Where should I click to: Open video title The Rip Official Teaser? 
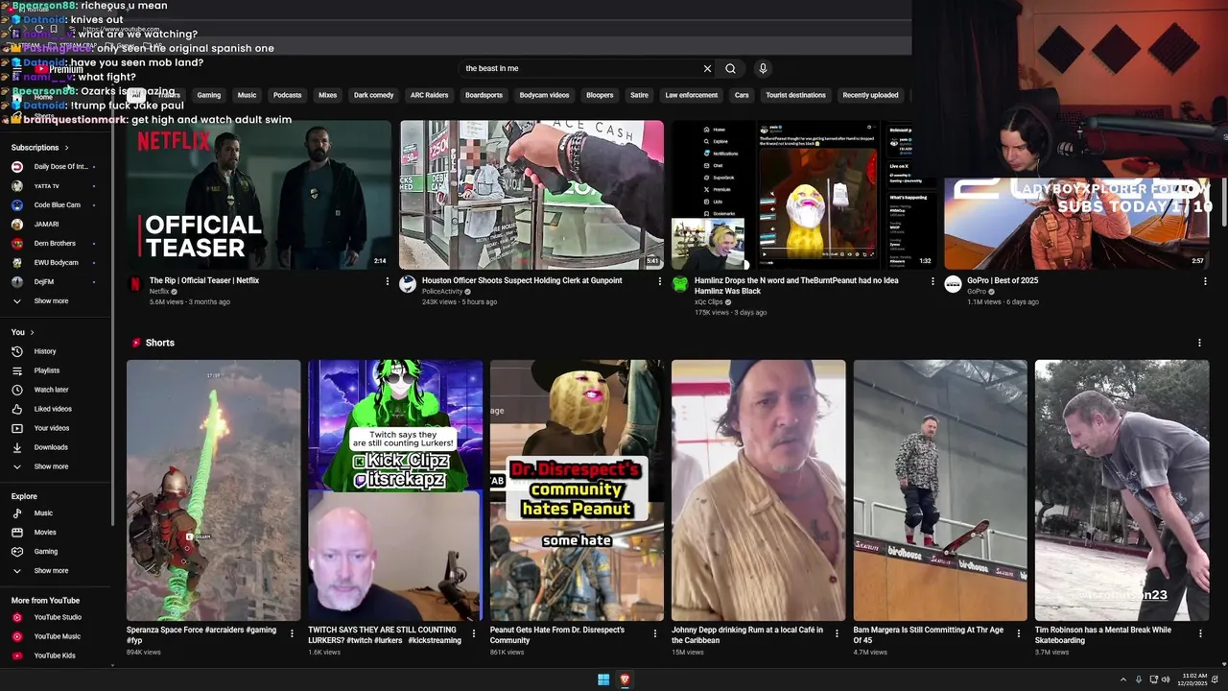pyautogui.click(x=204, y=281)
